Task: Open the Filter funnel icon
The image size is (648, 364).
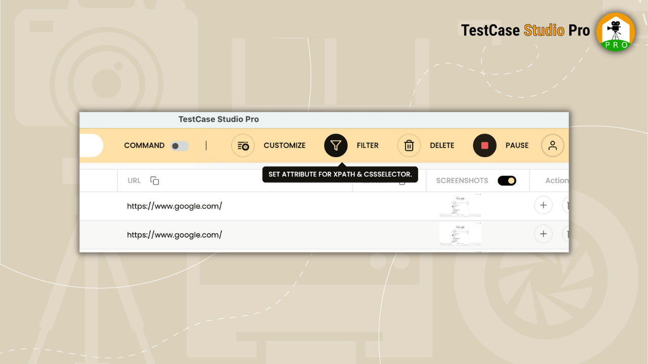Action: tap(336, 146)
